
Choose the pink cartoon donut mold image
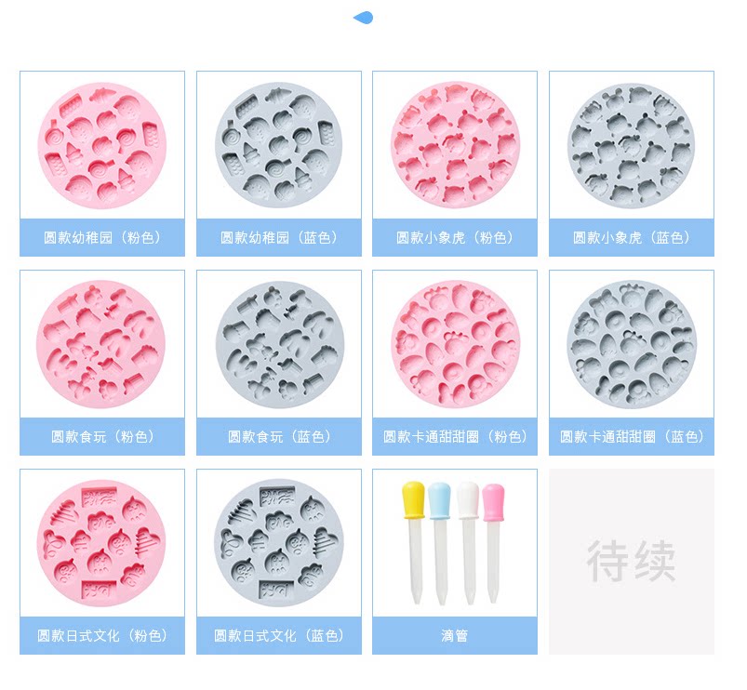455,344
